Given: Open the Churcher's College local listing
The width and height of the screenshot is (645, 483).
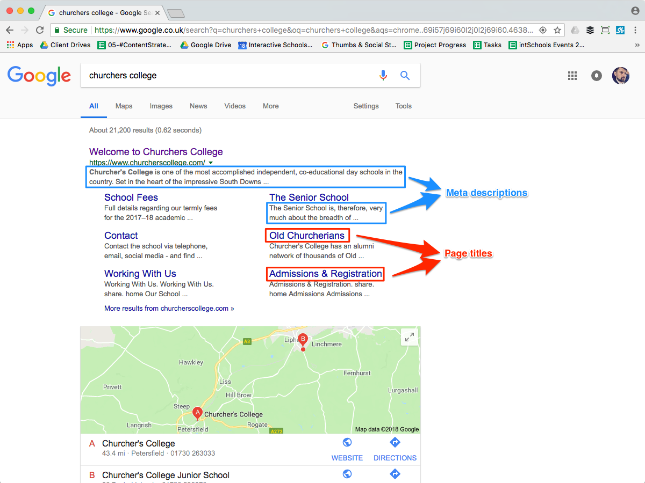Looking at the screenshot, I should (x=139, y=444).
